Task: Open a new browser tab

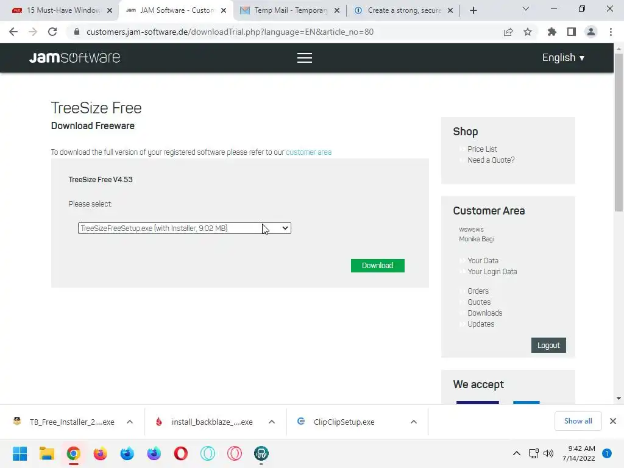Action: click(x=473, y=10)
